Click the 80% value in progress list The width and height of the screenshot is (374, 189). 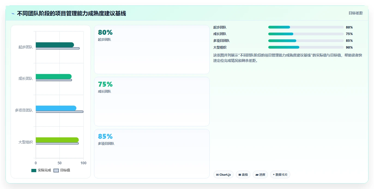click(x=349, y=27)
